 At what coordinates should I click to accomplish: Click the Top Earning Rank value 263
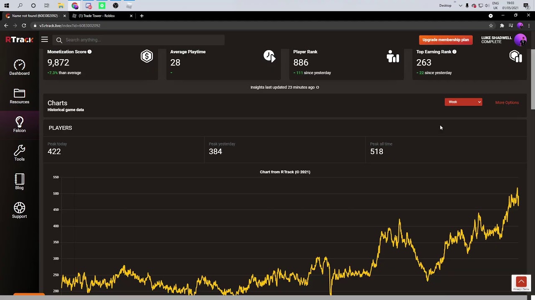coord(424,62)
